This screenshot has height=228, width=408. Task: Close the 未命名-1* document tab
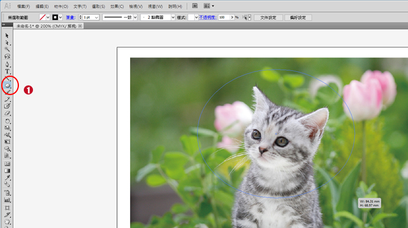pos(80,26)
